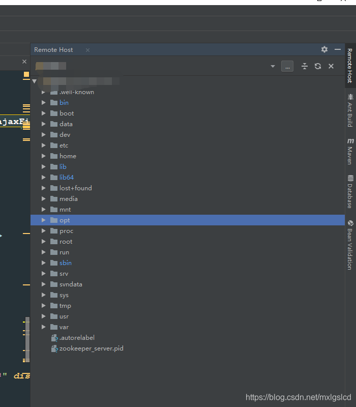The image size is (356, 407).
Task: Expand the data folder arrow
Action: 44,124
